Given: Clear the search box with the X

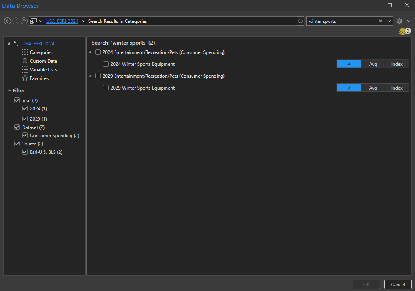Looking at the screenshot, I should [x=380, y=21].
